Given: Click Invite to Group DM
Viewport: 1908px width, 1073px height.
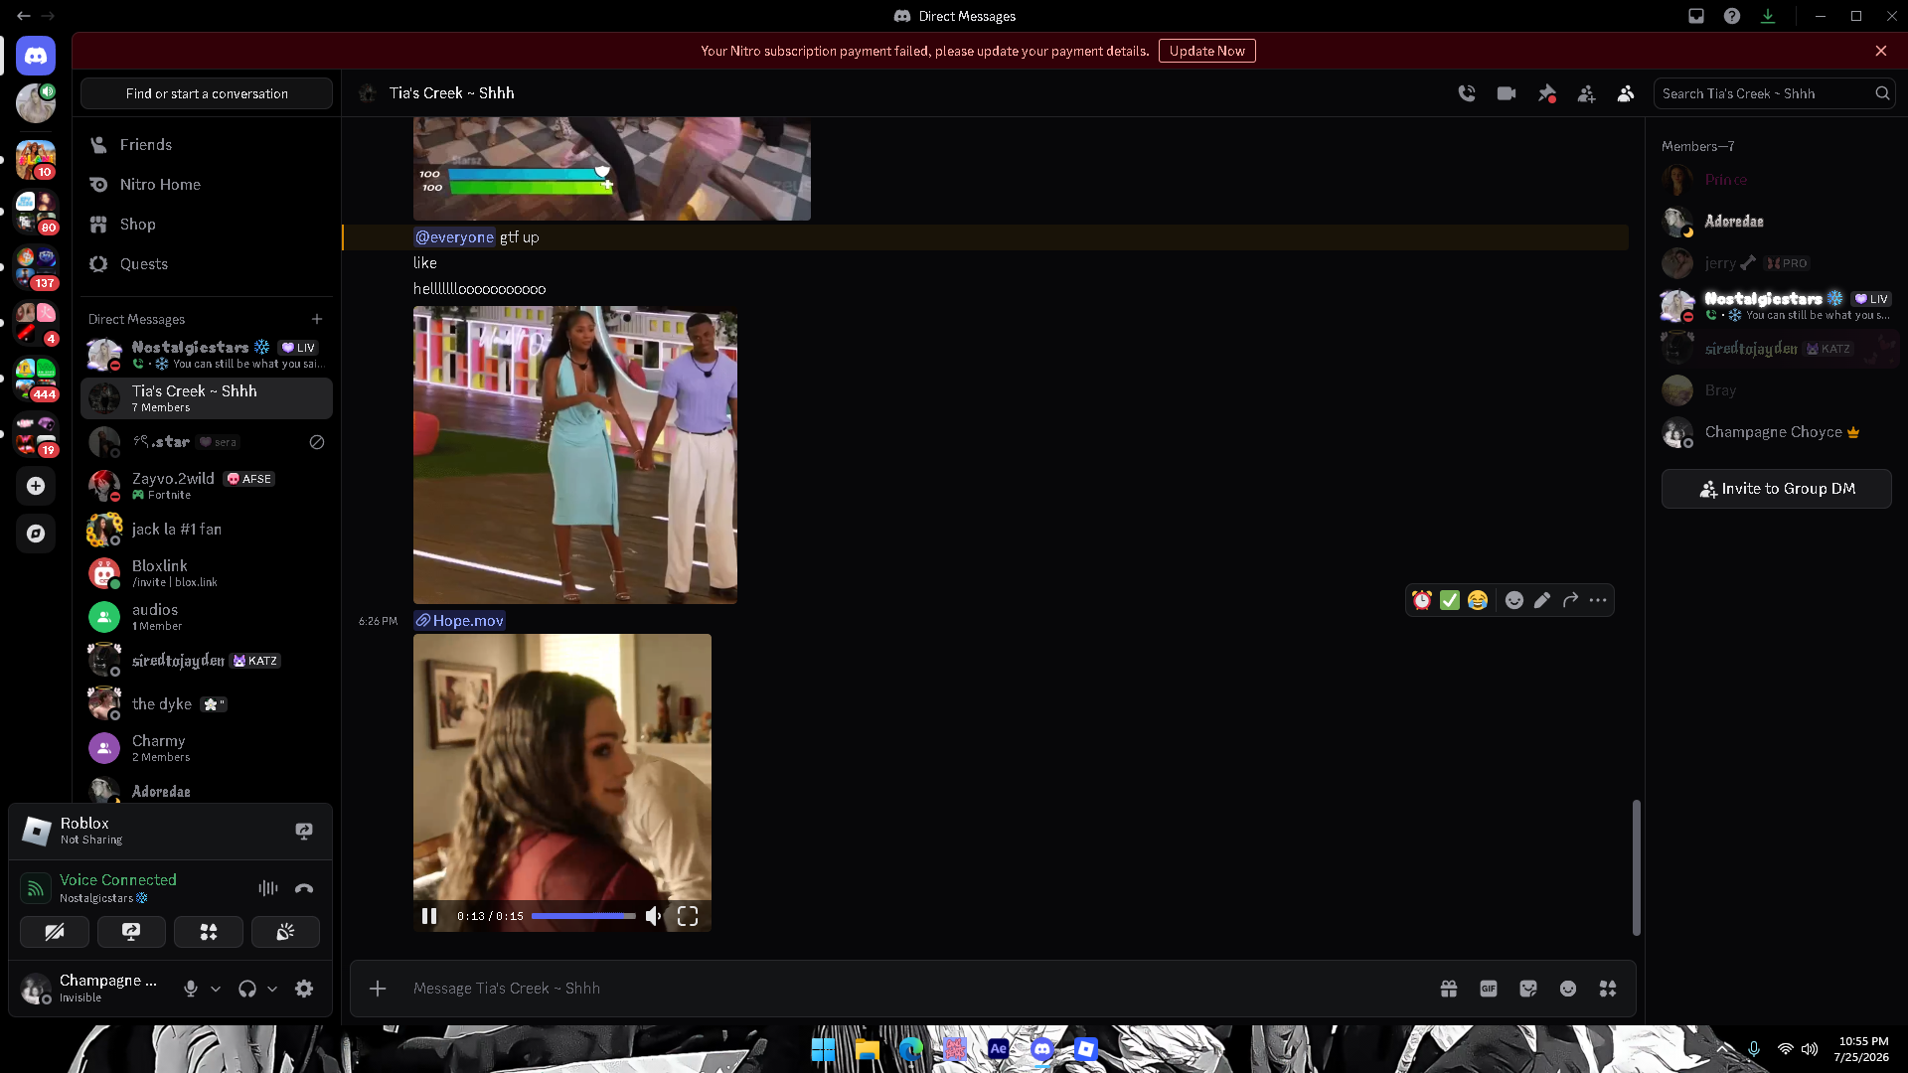Looking at the screenshot, I should pyautogui.click(x=1777, y=489).
